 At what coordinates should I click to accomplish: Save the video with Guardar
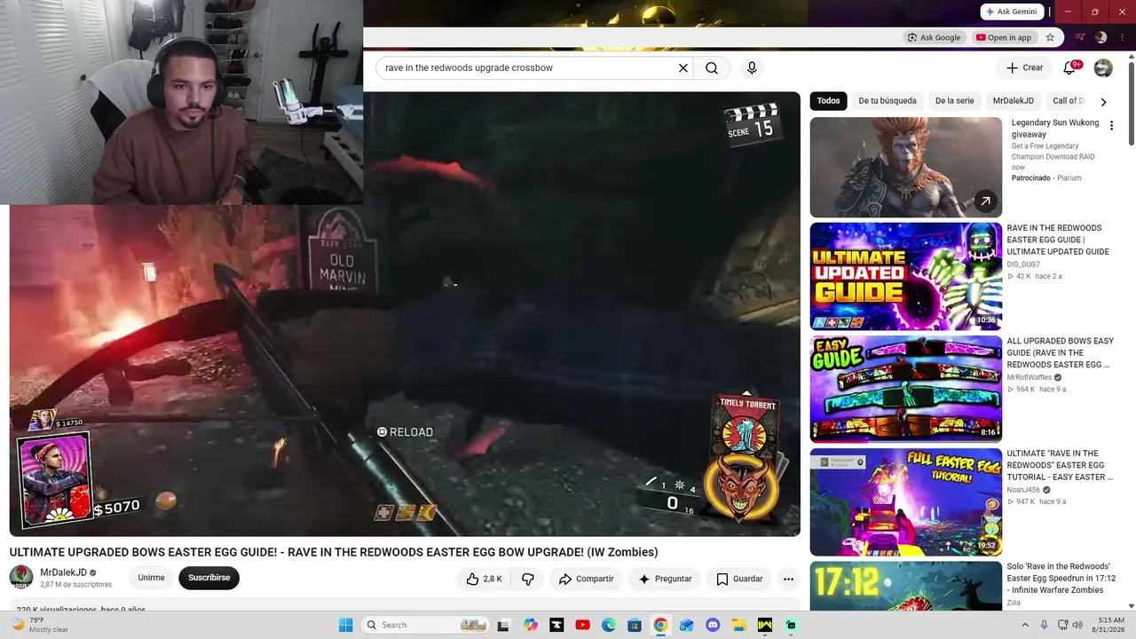pyautogui.click(x=739, y=579)
